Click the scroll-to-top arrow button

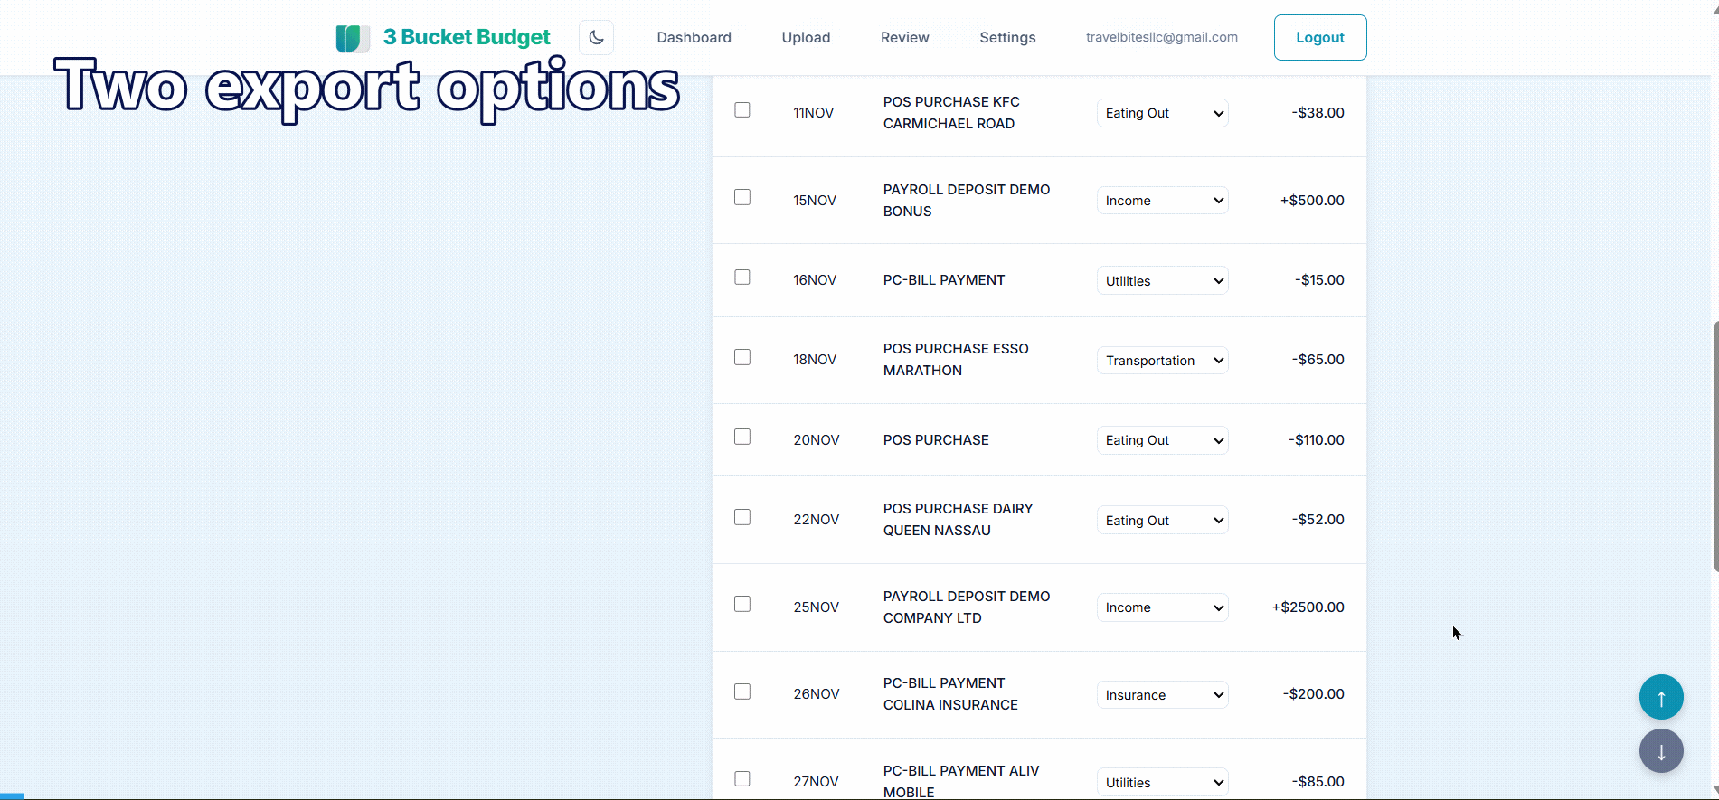[1660, 697]
